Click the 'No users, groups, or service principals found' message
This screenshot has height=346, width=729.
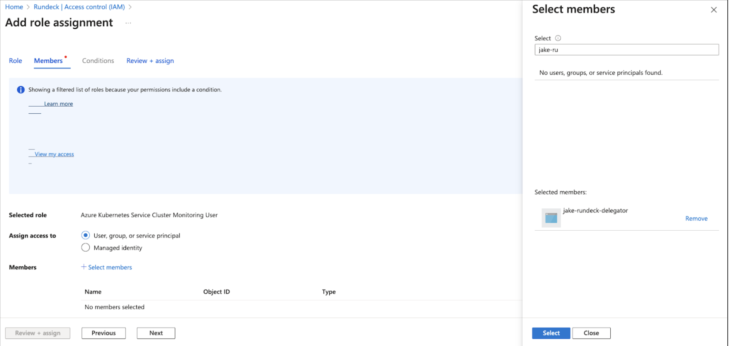(601, 73)
